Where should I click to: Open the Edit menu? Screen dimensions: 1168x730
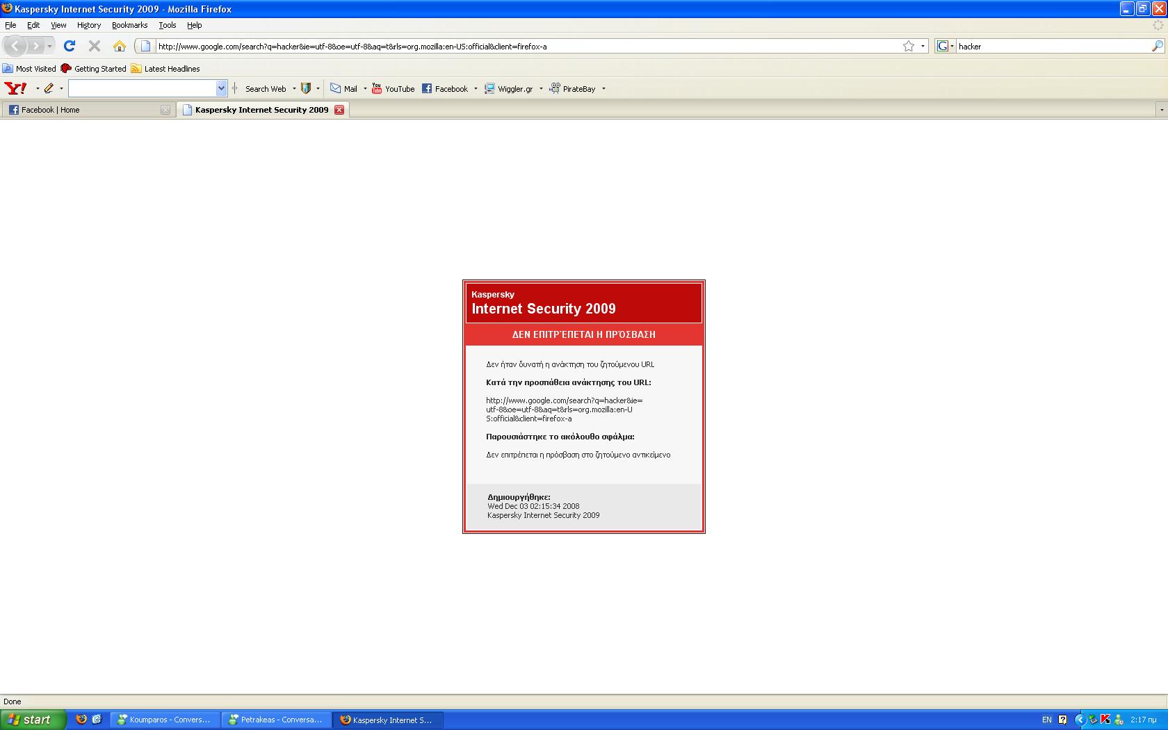[x=33, y=25]
